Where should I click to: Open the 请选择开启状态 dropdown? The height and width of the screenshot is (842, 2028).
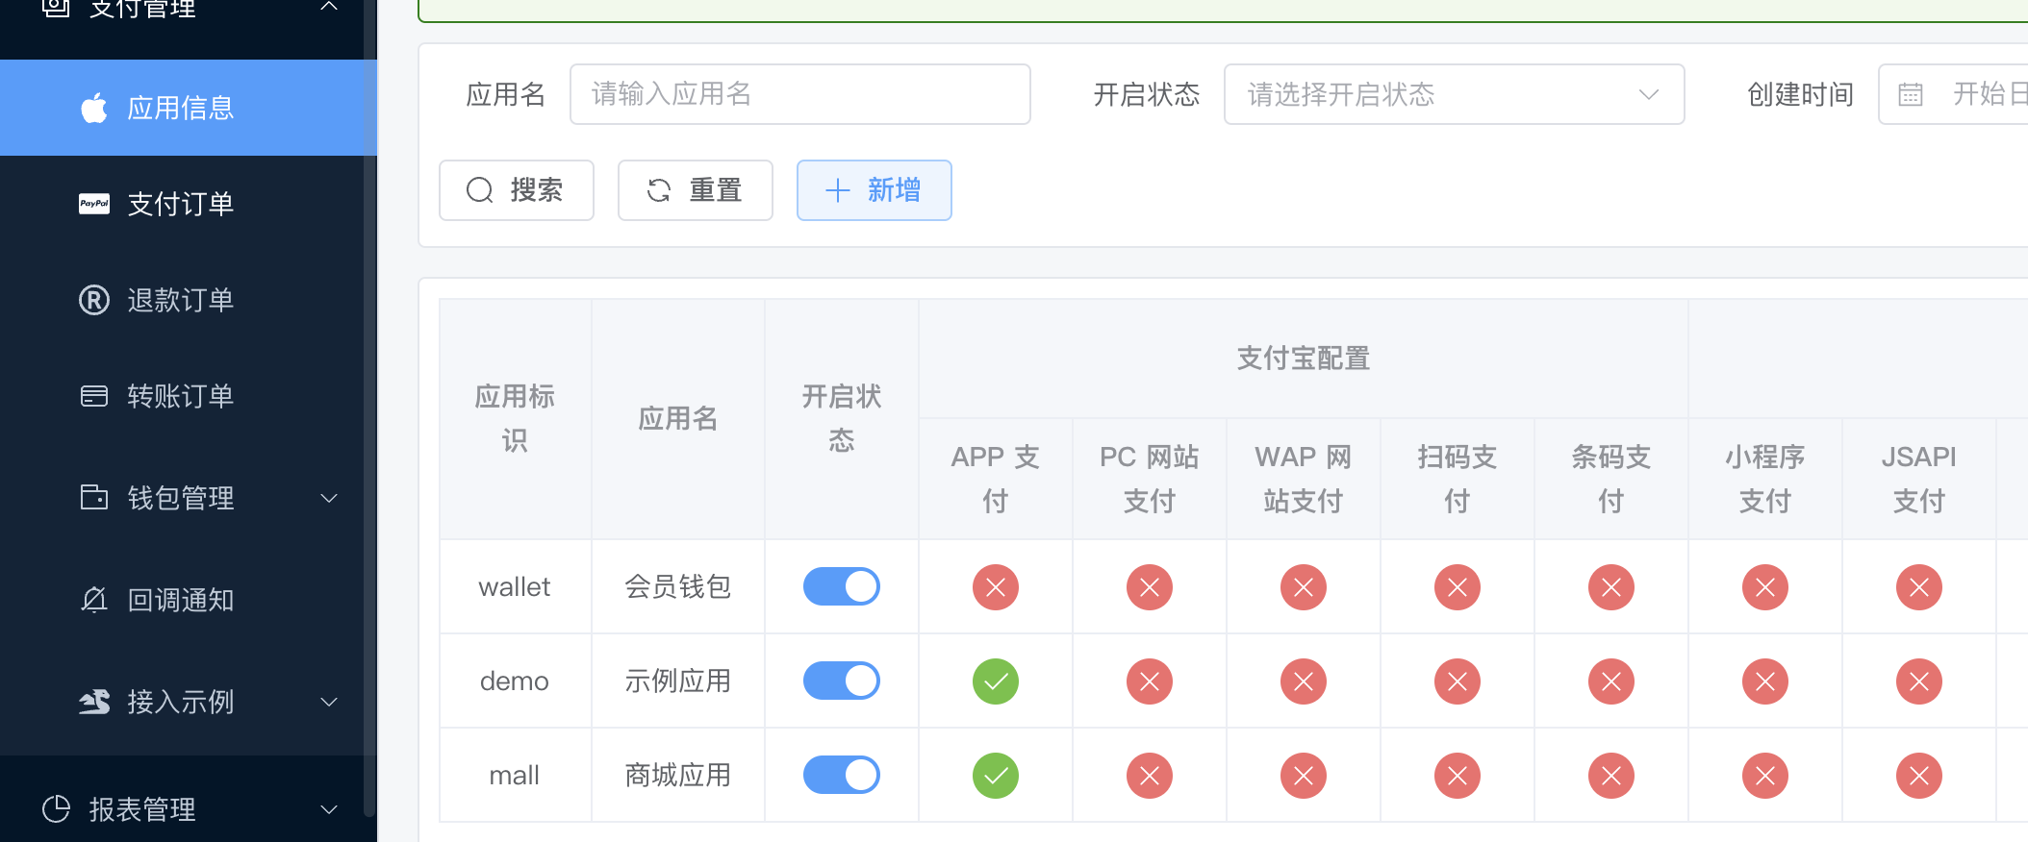click(1454, 94)
